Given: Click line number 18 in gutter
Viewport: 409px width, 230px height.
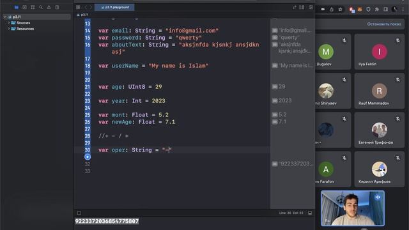Looking at the screenshot, I should (88, 66).
